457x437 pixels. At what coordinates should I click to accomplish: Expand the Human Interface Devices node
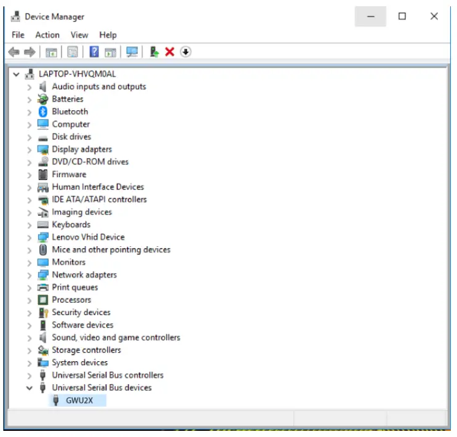click(29, 188)
